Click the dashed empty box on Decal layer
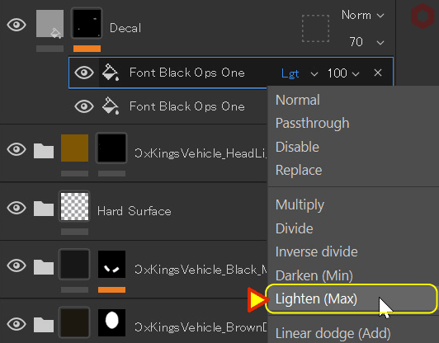This screenshot has width=439, height=343. [315, 28]
